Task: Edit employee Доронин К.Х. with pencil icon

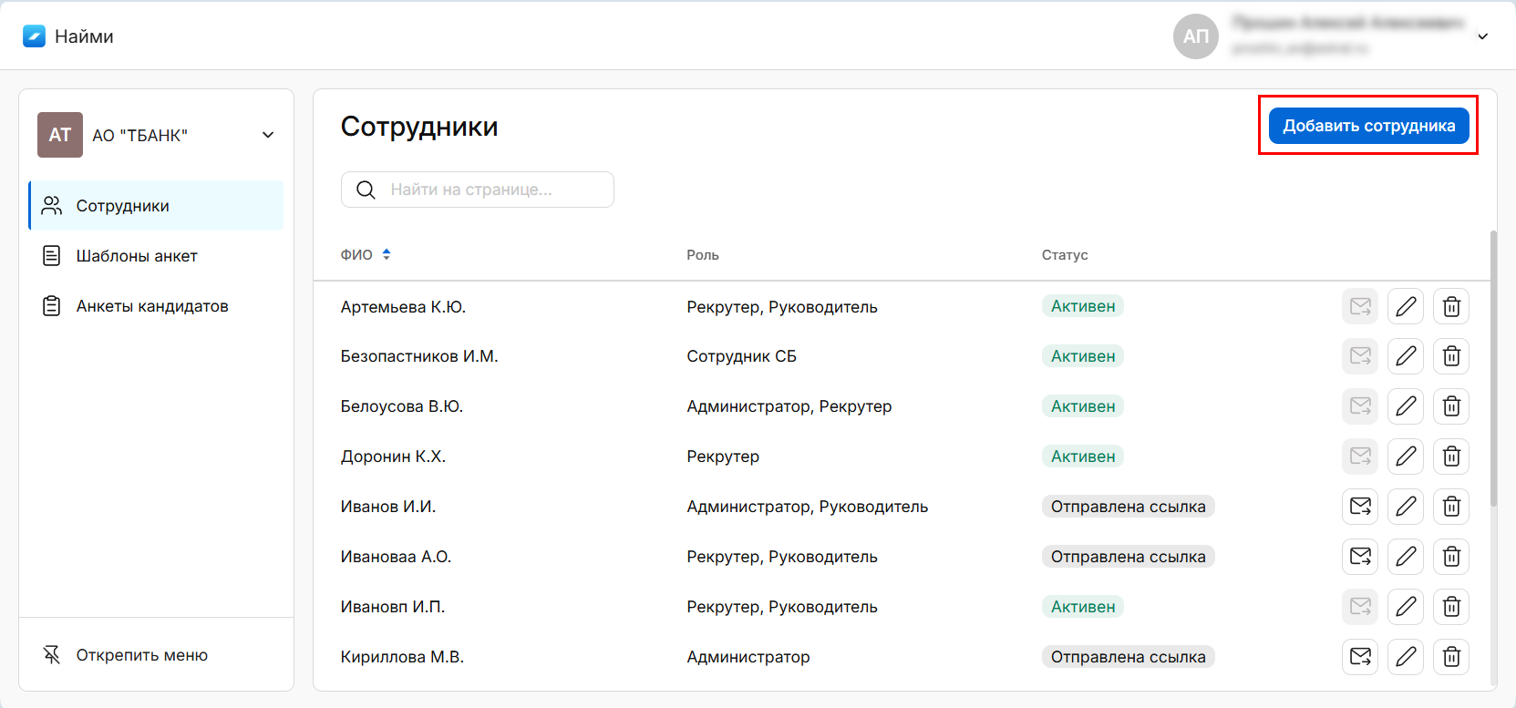Action: (1406, 457)
